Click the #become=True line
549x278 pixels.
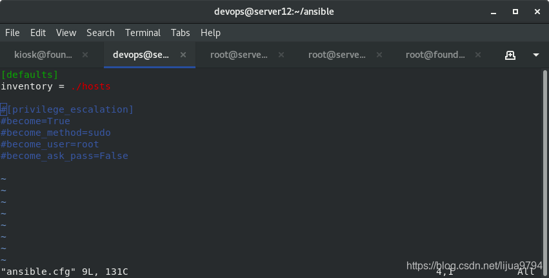[x=35, y=121]
